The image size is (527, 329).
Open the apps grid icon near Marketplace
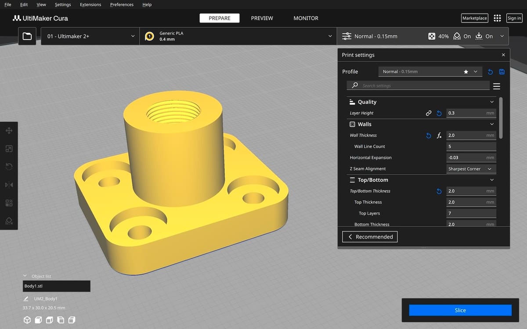[x=497, y=18]
